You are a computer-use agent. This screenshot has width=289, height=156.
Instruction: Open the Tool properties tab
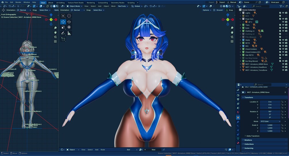tap(238, 90)
